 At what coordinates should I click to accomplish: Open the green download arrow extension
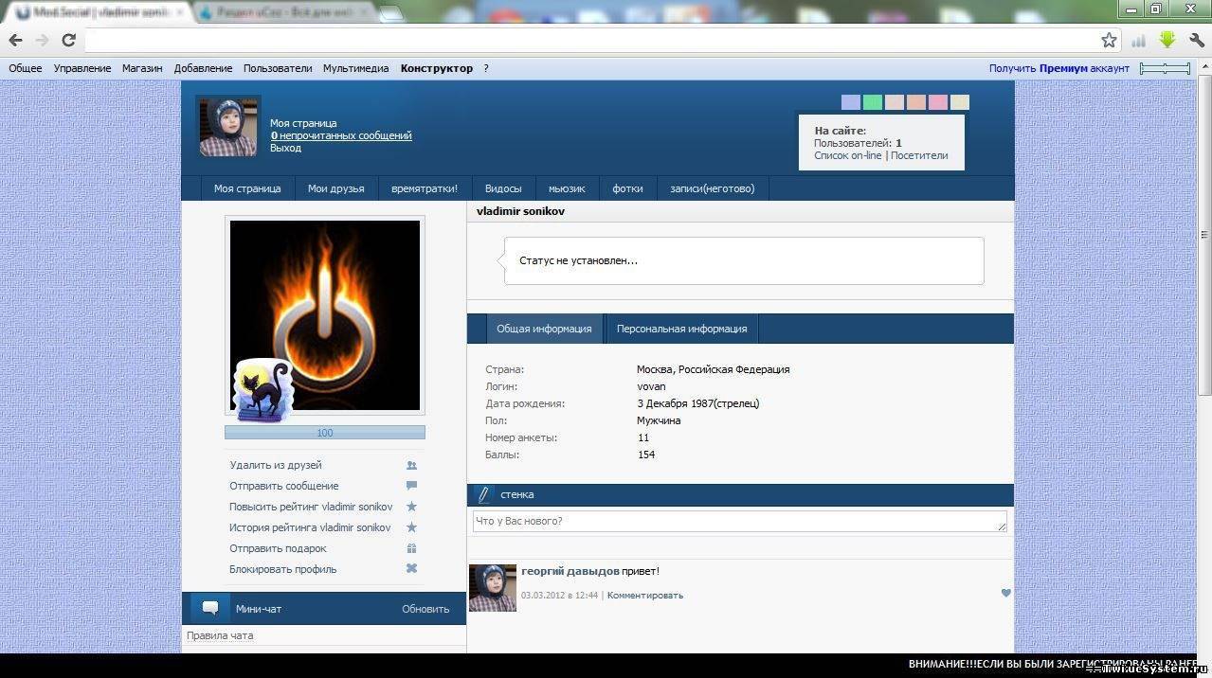1167,40
